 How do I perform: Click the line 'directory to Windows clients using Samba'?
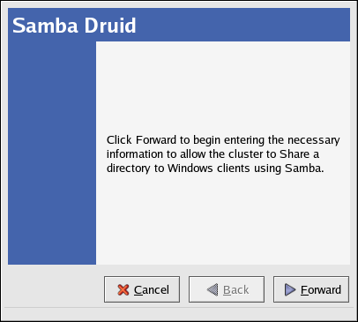pos(215,168)
